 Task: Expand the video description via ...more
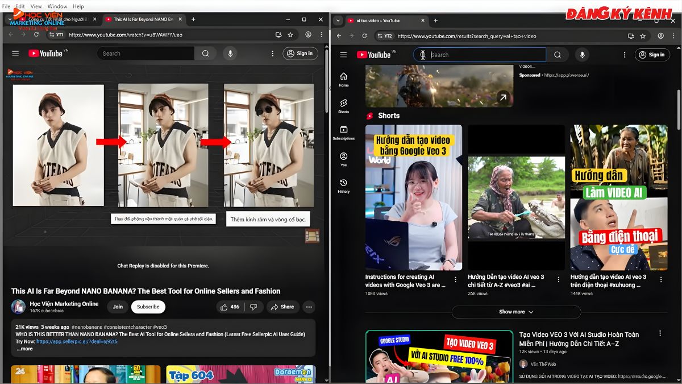click(x=24, y=348)
